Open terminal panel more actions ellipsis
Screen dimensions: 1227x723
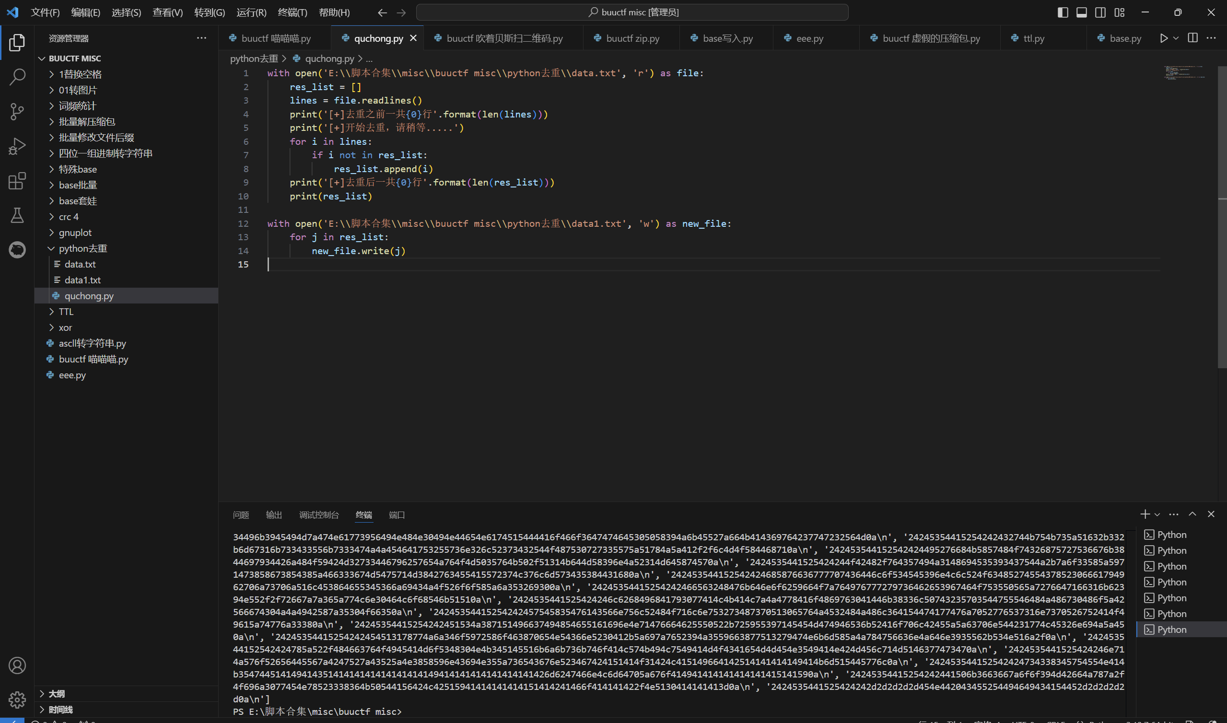(1174, 514)
